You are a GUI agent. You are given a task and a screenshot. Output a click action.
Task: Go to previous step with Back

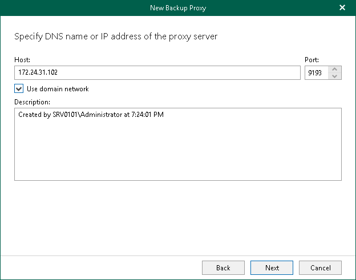pyautogui.click(x=223, y=268)
